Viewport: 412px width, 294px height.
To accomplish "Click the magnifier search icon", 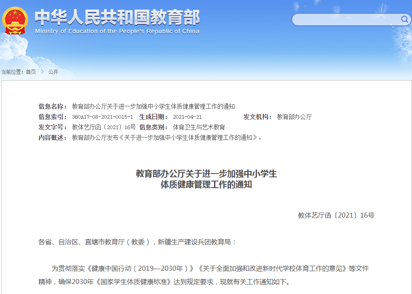I will click(405, 19).
